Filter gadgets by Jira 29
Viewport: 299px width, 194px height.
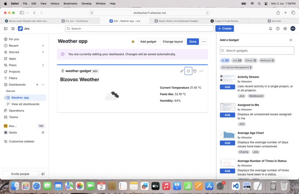(x=237, y=60)
